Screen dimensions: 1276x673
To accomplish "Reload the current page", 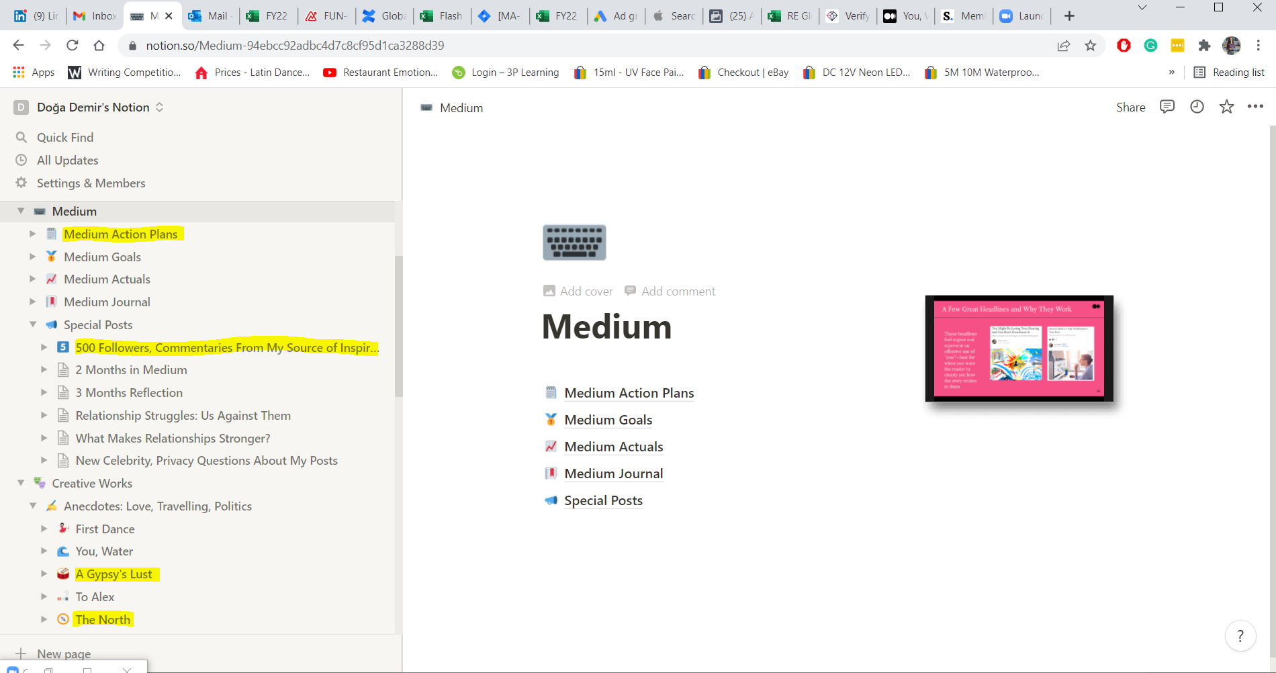I will pyautogui.click(x=73, y=45).
